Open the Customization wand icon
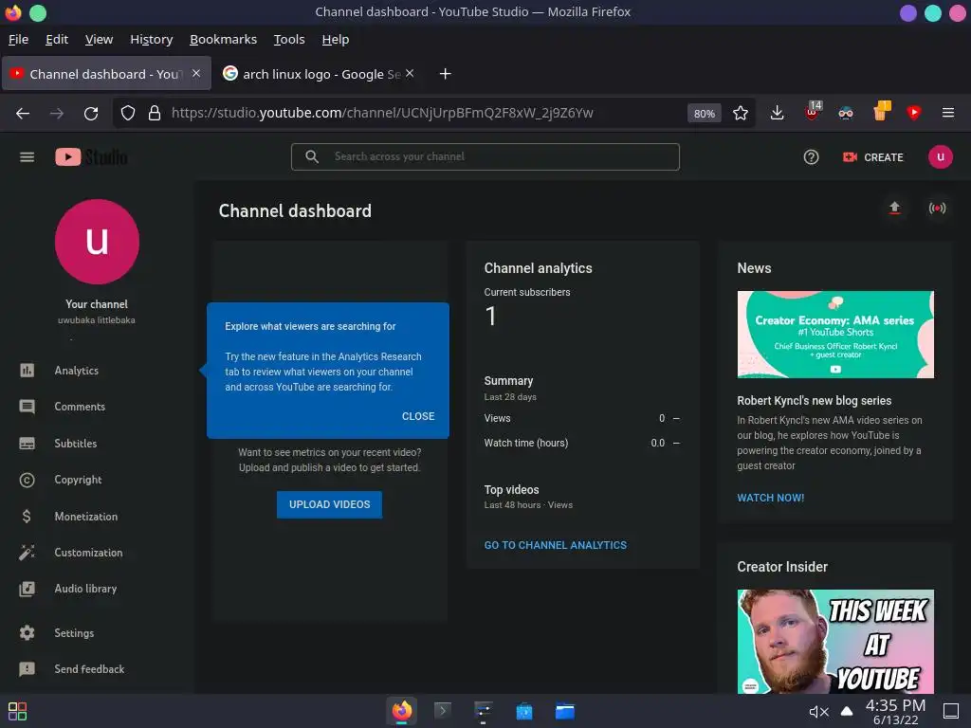This screenshot has height=728, width=971. [27, 553]
